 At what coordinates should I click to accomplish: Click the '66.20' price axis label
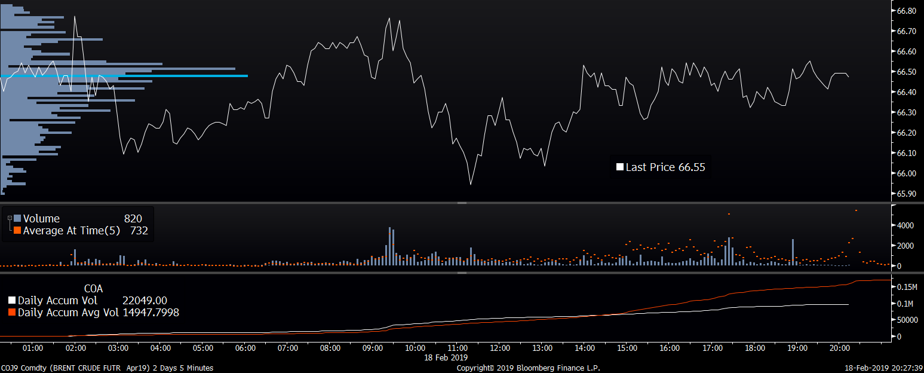coord(907,133)
